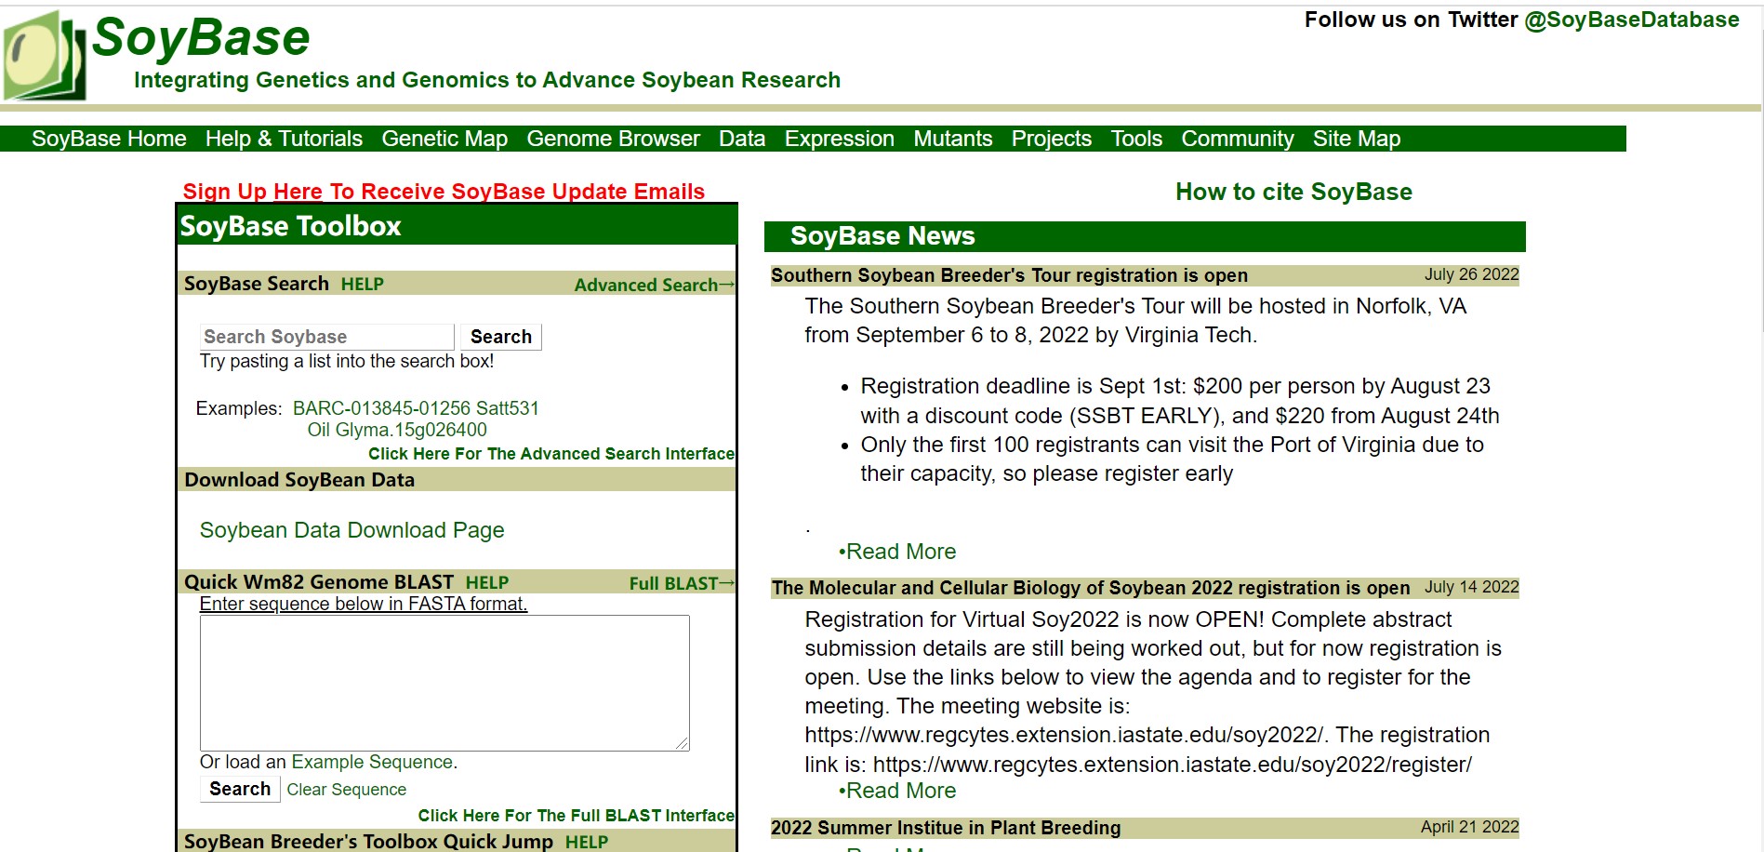Click Here For The Full BLAST Interface

pos(576,816)
